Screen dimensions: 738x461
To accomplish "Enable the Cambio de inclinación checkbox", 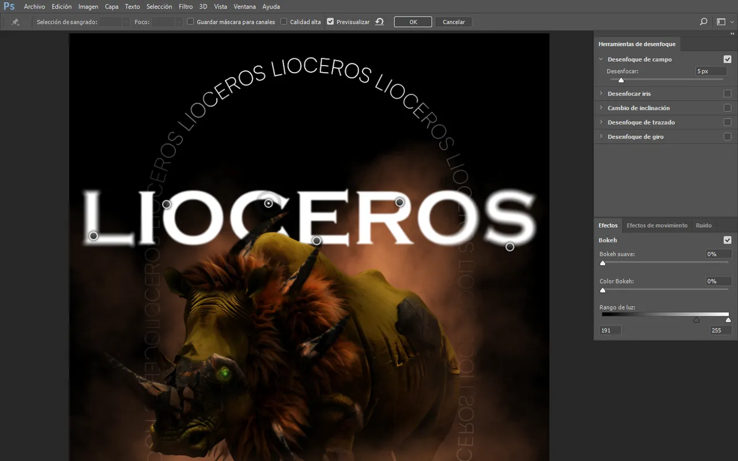I will click(x=727, y=108).
